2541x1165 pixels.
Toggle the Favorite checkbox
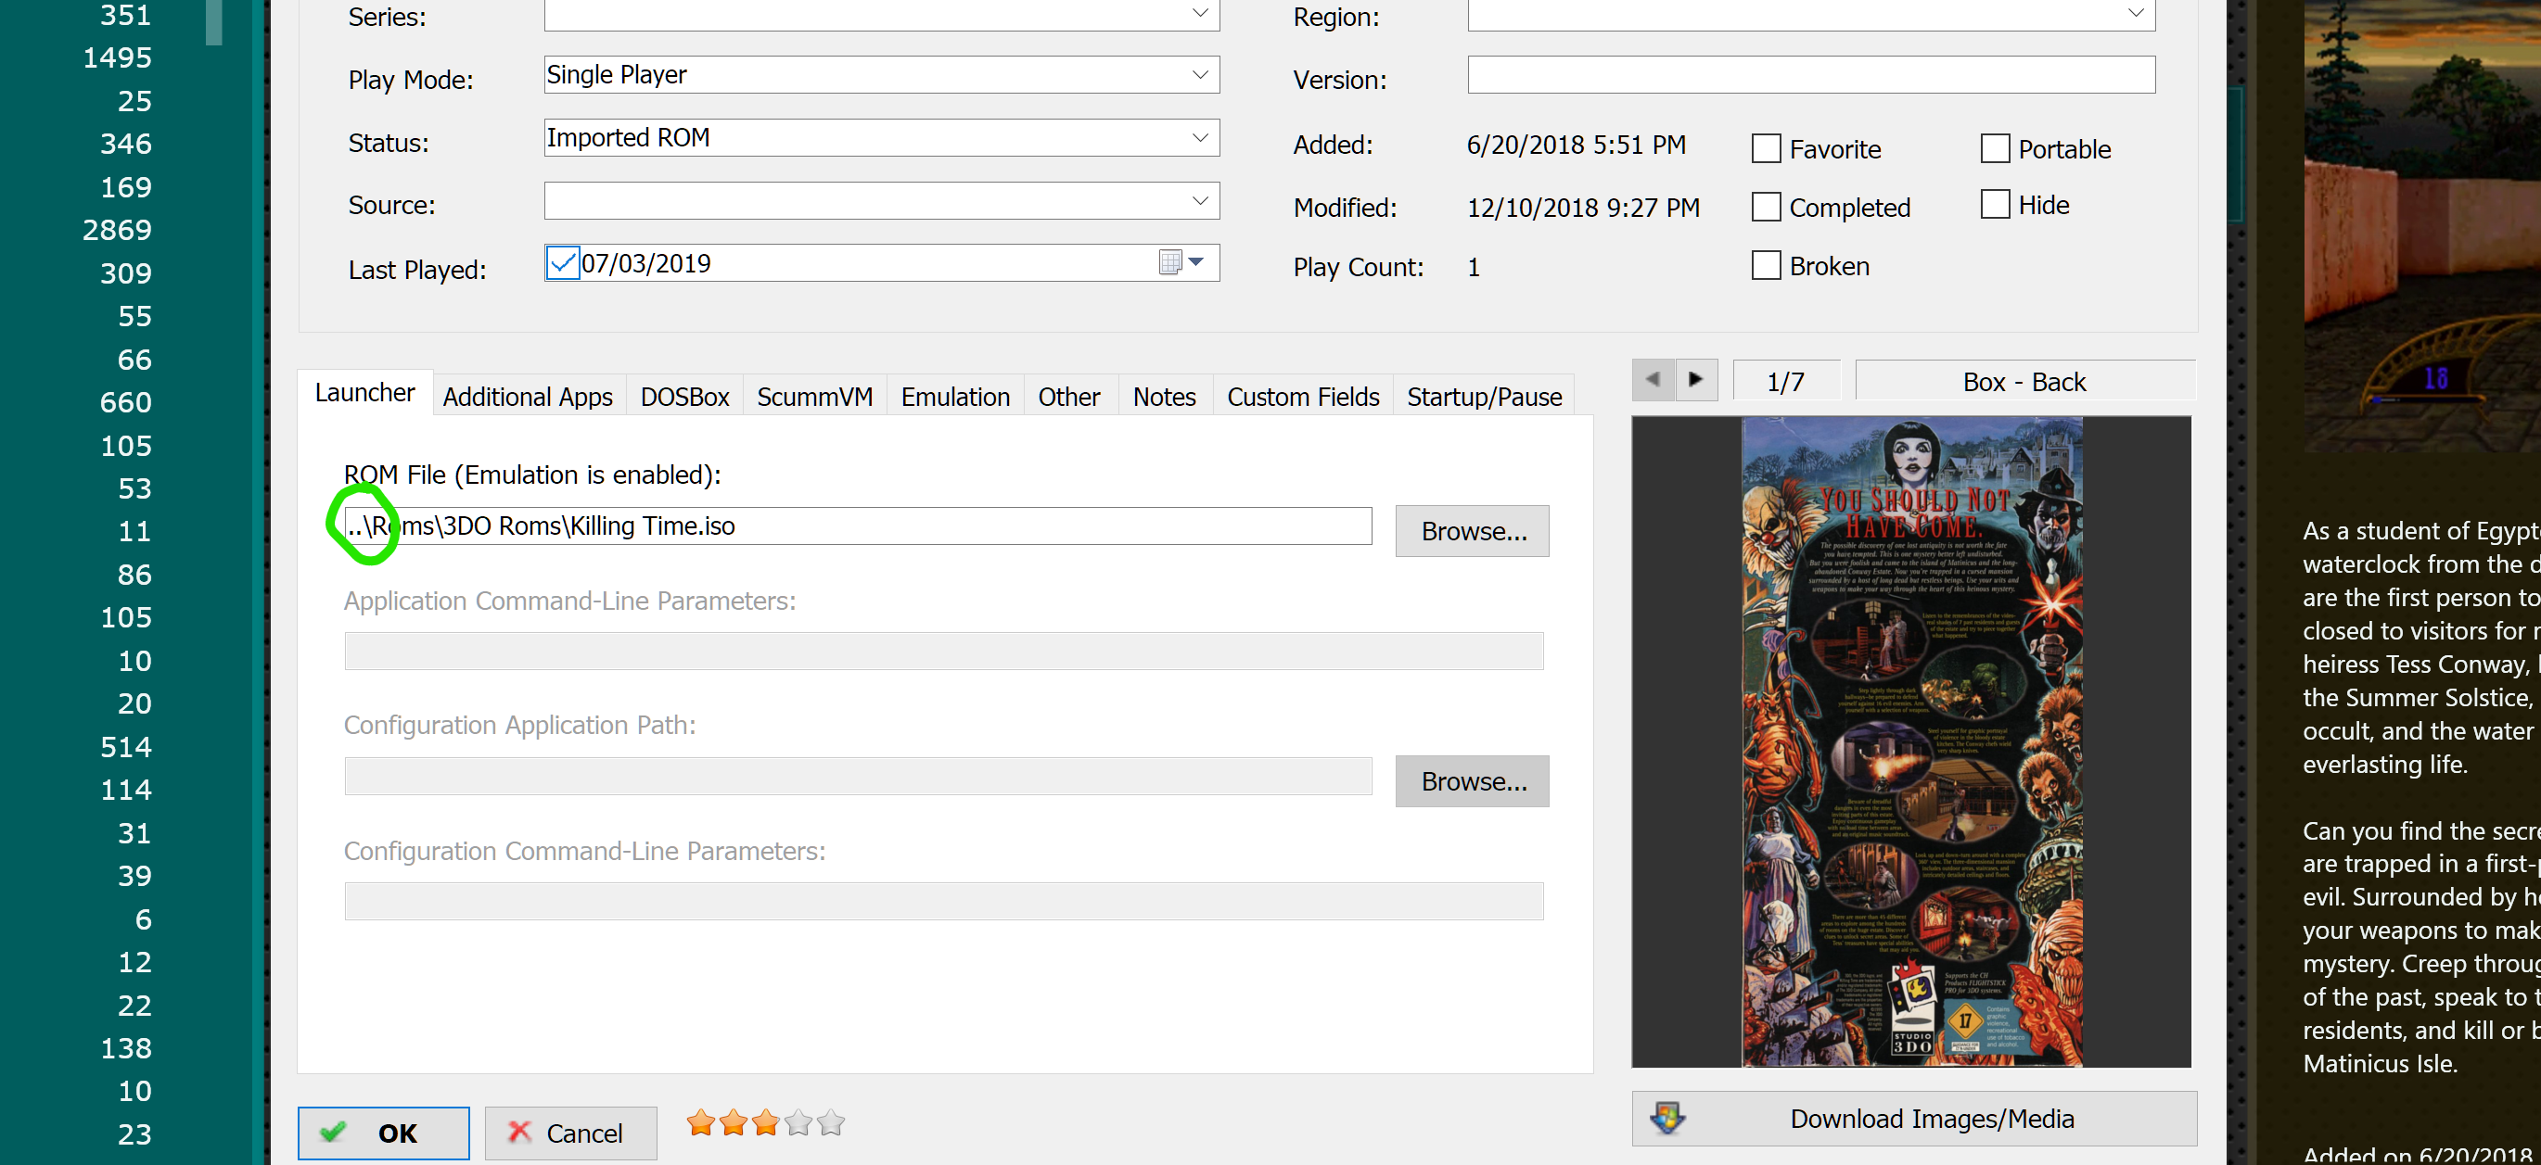[1766, 149]
